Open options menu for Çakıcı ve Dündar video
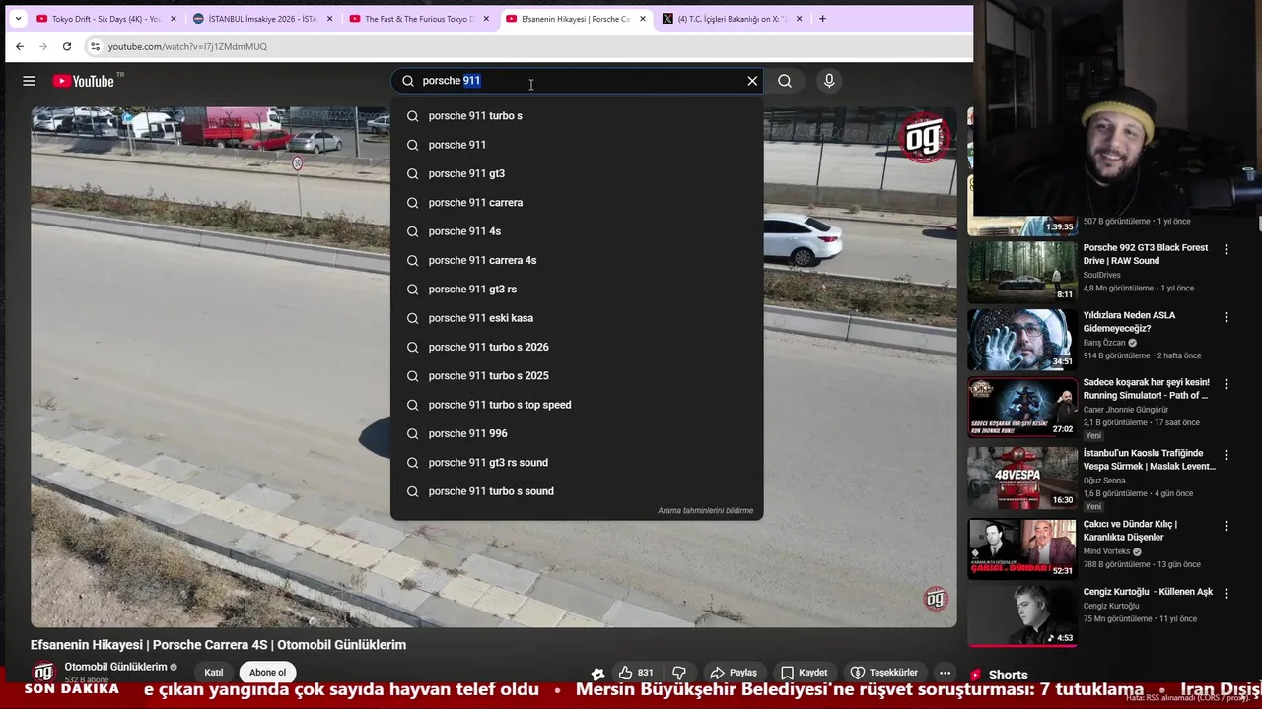 [1227, 526]
